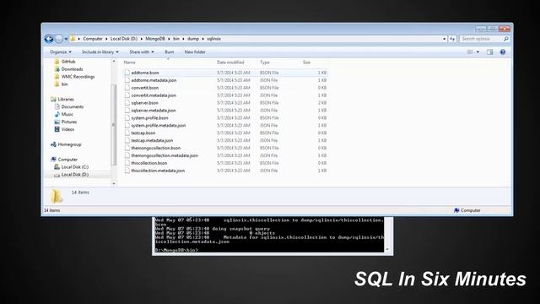The width and height of the screenshot is (540, 304).
Task: Open the view options dropdown arrow
Action: (478, 52)
